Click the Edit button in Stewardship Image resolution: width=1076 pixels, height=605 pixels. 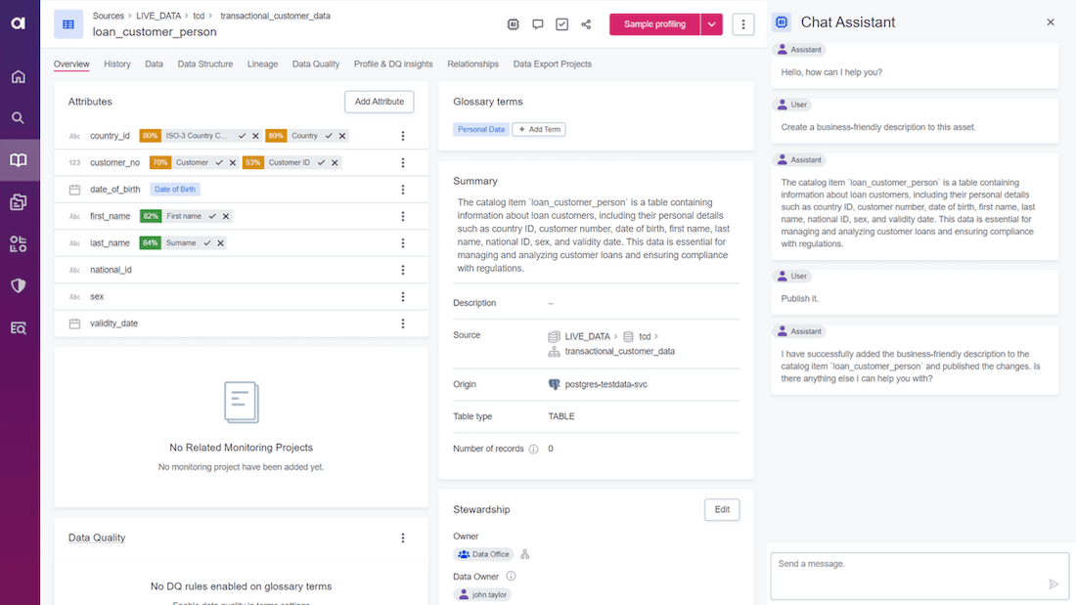722,509
